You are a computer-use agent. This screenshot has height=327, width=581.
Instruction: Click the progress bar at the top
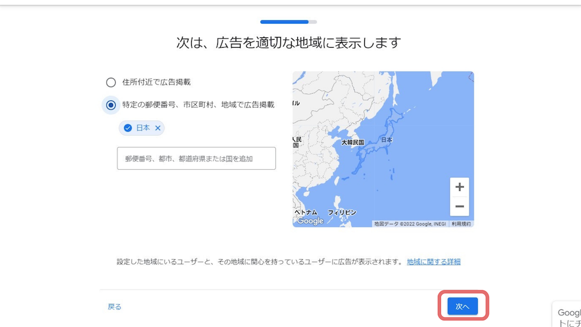click(x=288, y=22)
